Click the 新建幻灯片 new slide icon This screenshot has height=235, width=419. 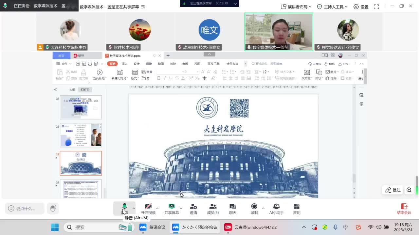[120, 72]
